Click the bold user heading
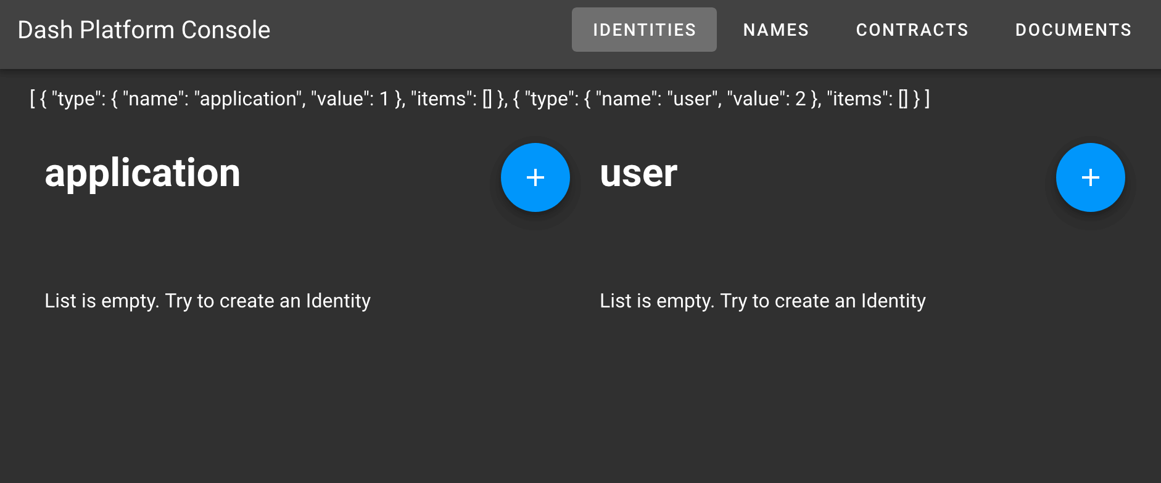Image resolution: width=1161 pixels, height=483 pixels. tap(638, 173)
